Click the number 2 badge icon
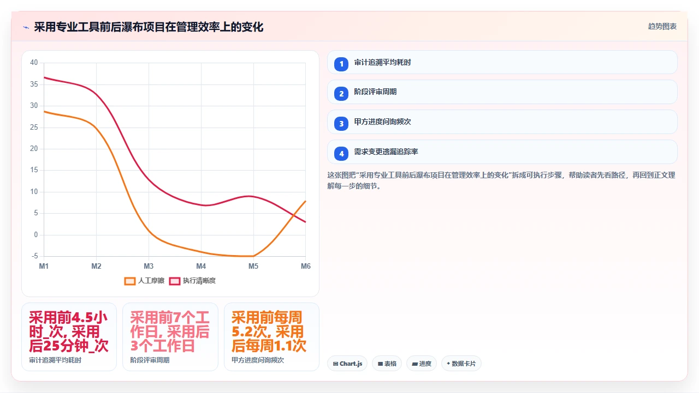This screenshot has width=699, height=393. click(341, 94)
